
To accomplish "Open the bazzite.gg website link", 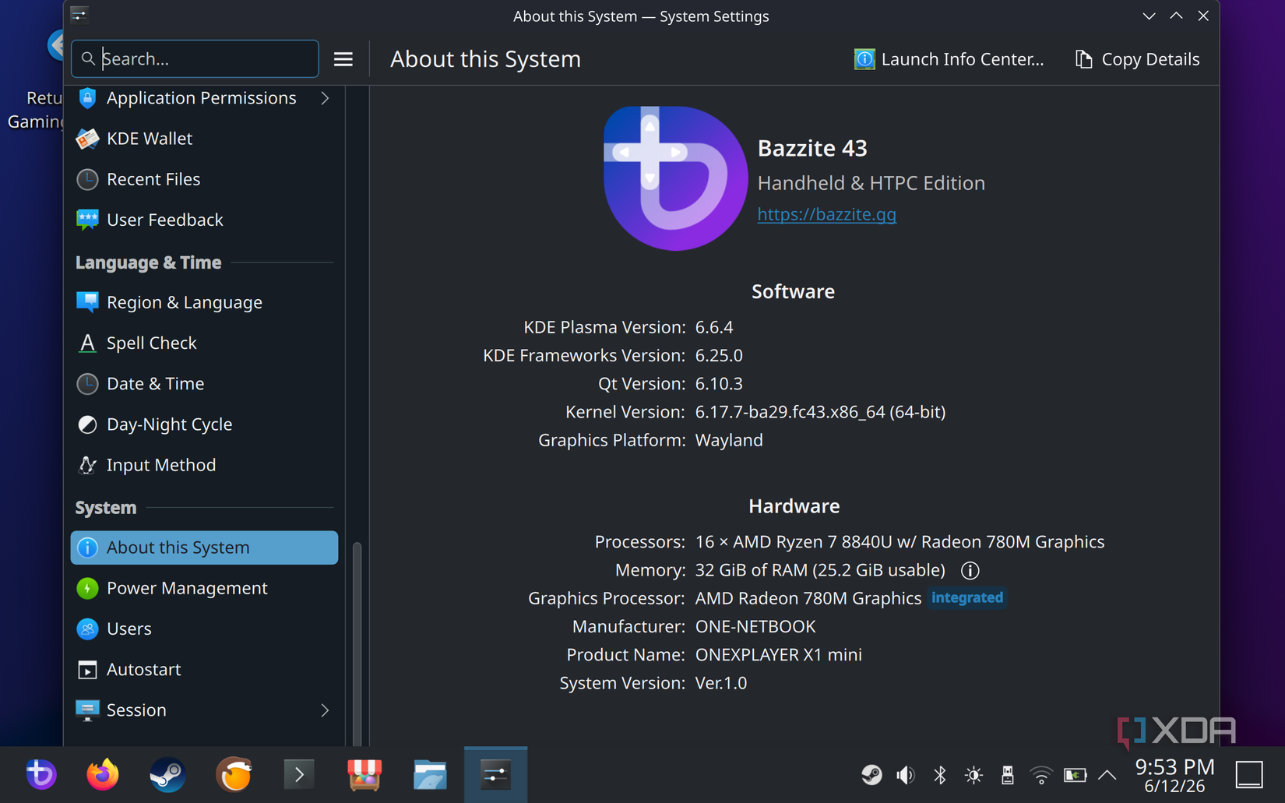I will point(826,214).
